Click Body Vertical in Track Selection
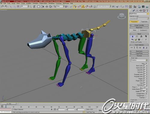Screen dimensions: 150x114 (134, 48)
